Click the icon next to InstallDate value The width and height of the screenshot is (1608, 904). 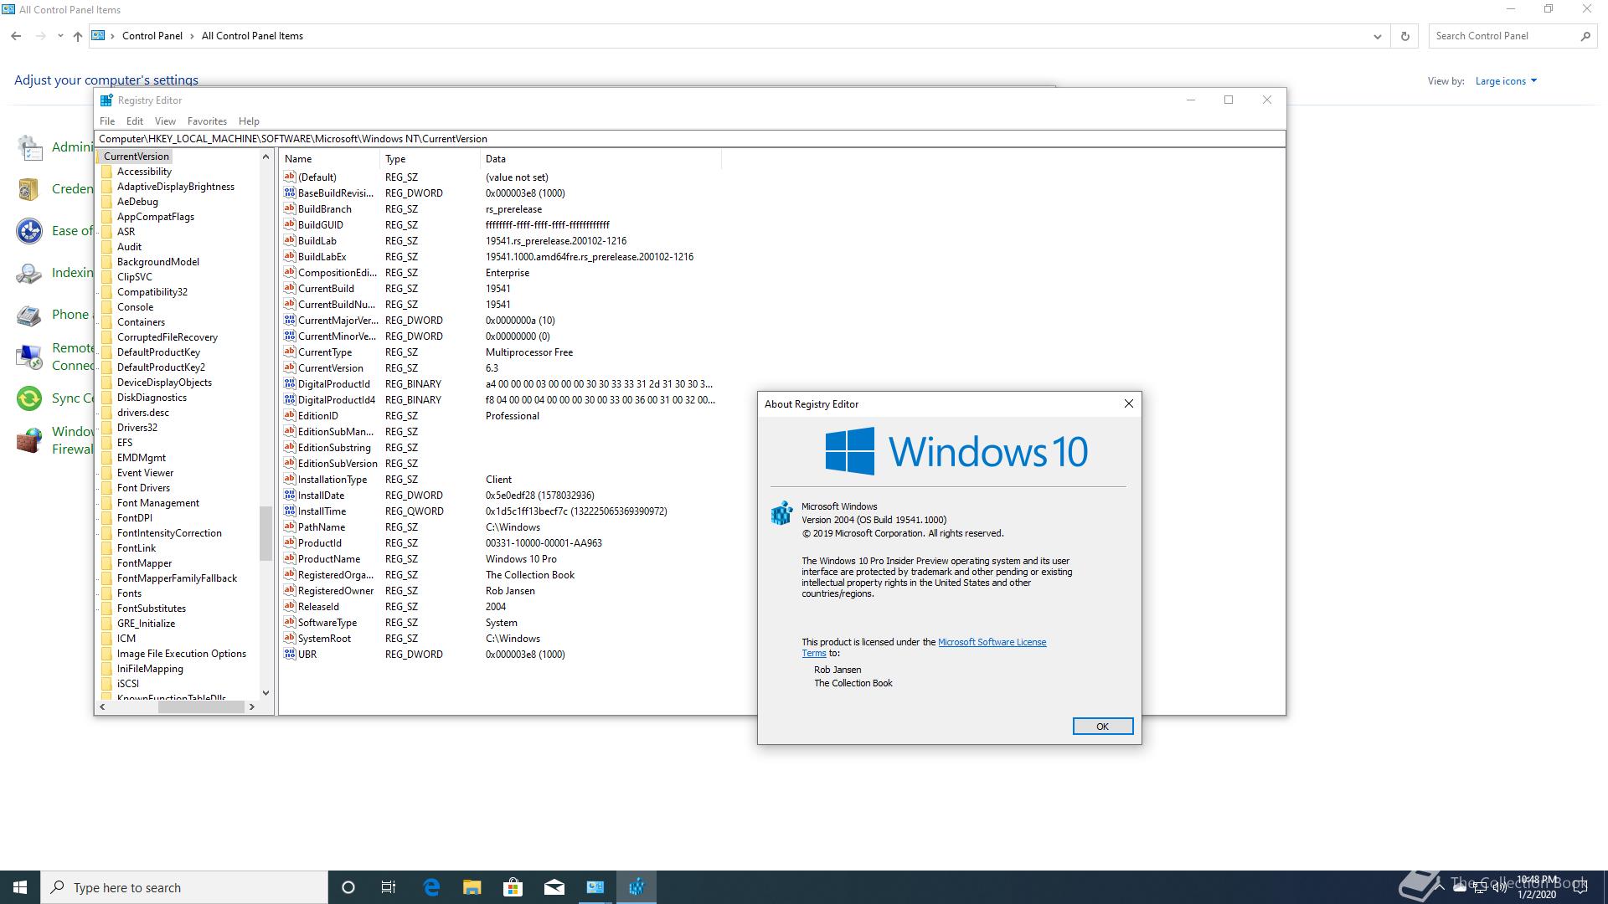tap(290, 495)
